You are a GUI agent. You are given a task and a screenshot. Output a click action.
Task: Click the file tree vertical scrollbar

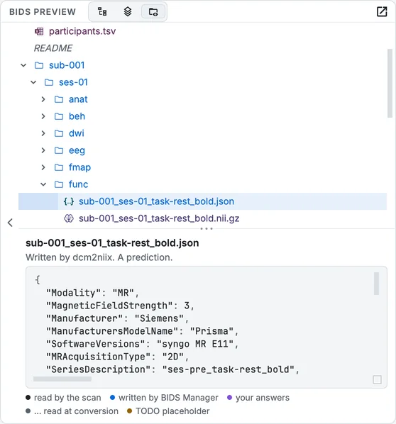pos(390,83)
